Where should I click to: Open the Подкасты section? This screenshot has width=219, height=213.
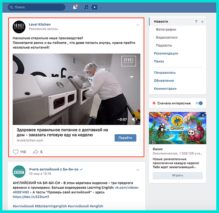[x=164, y=45]
